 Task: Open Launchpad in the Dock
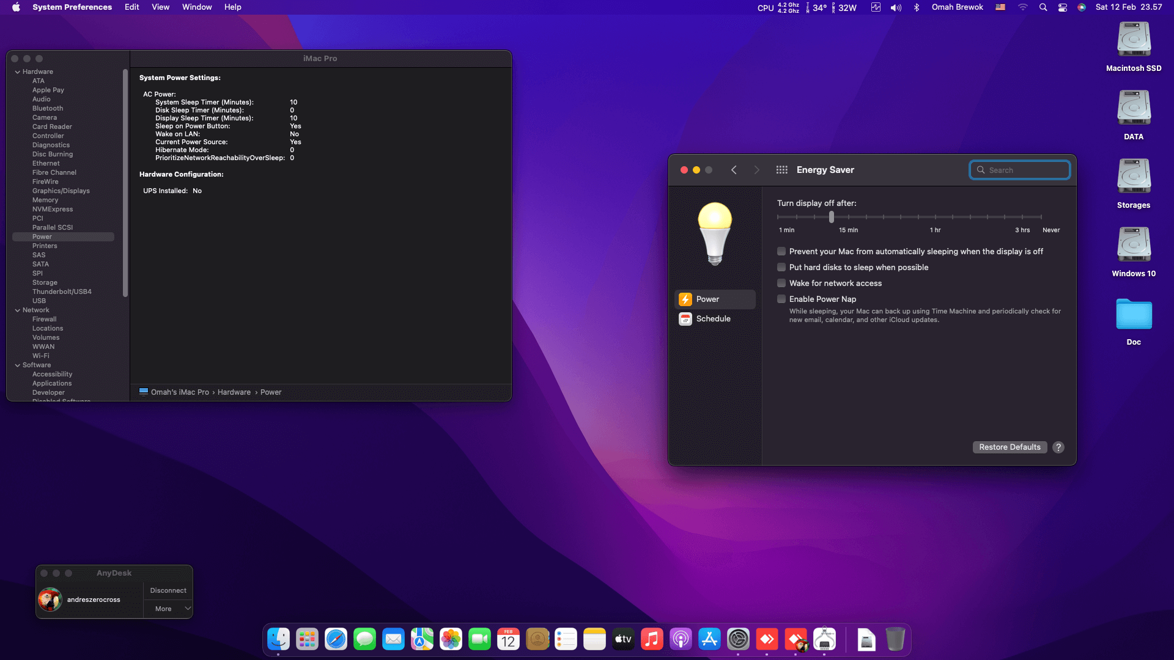click(x=308, y=639)
